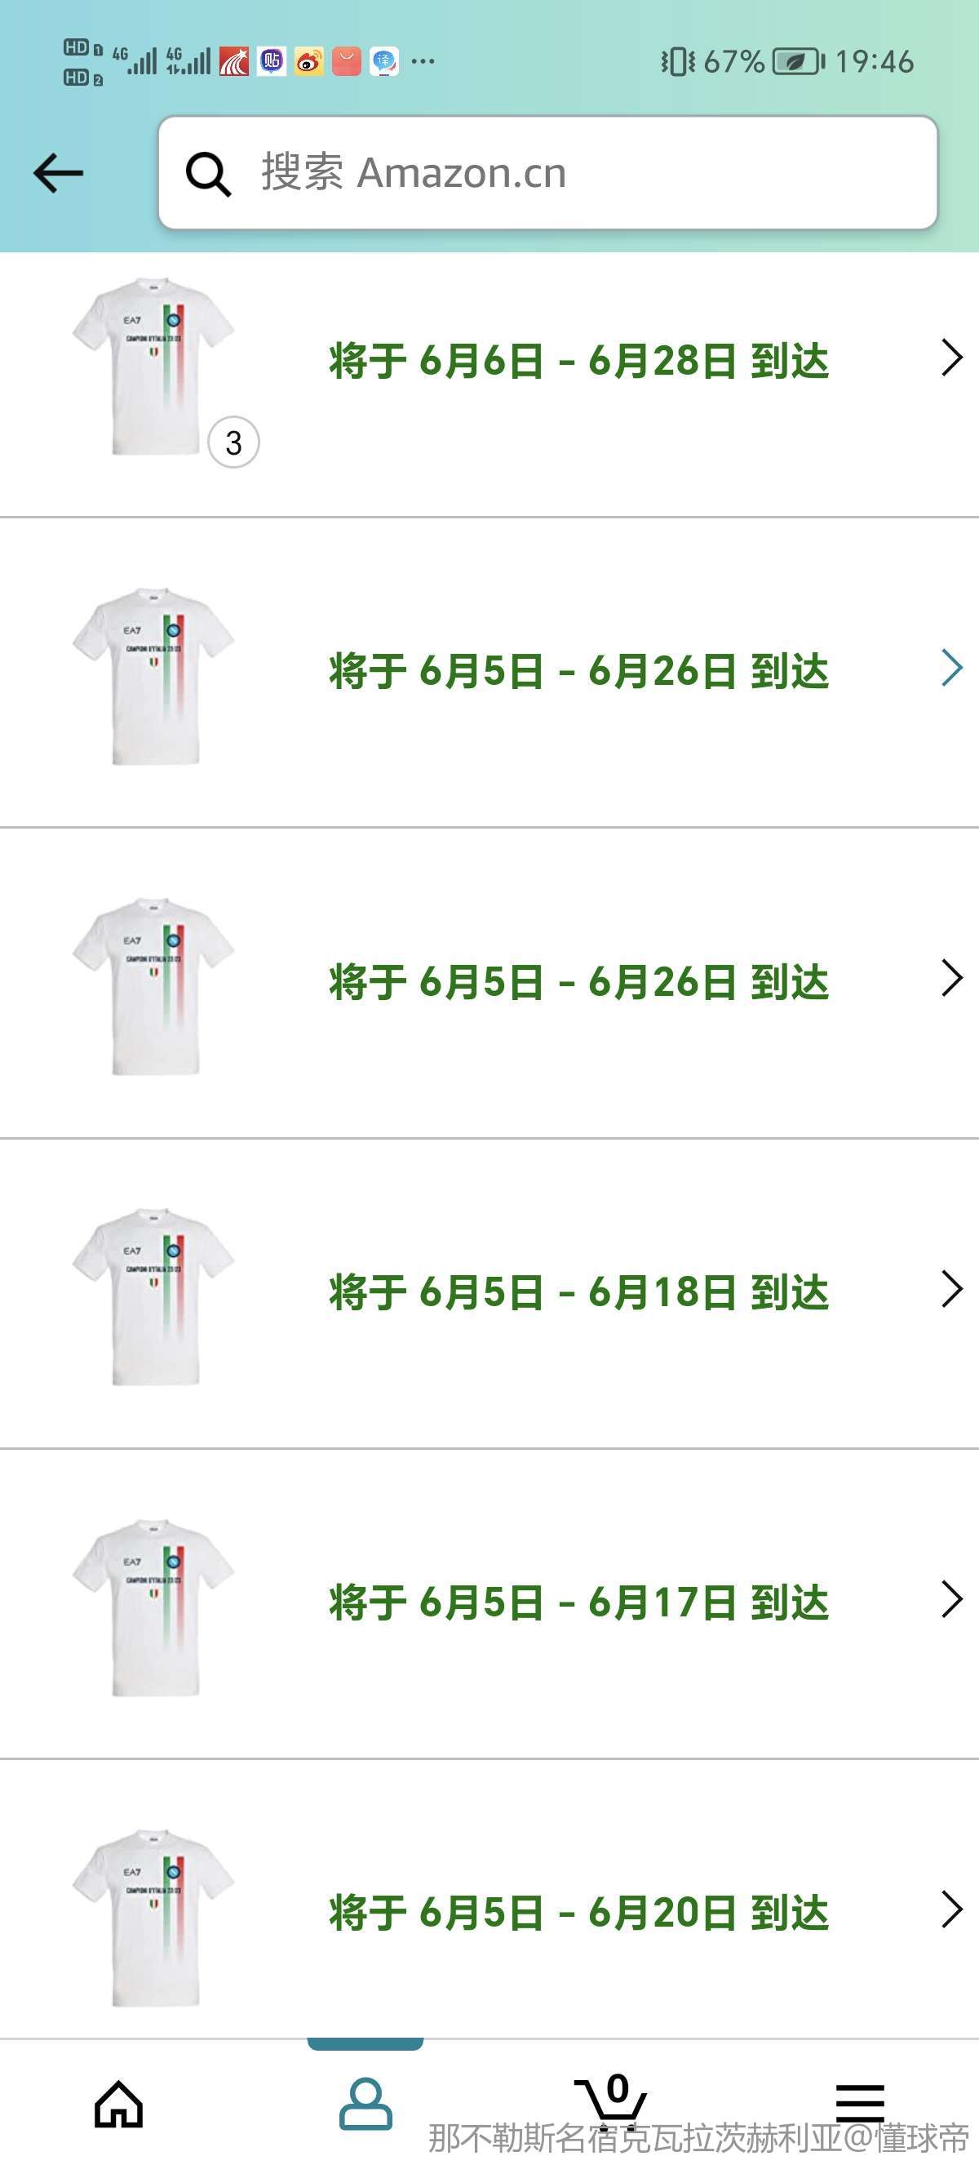Expand order arriving June 5 – June 20
Viewport: 979px width, 2165px height.
951,1909
